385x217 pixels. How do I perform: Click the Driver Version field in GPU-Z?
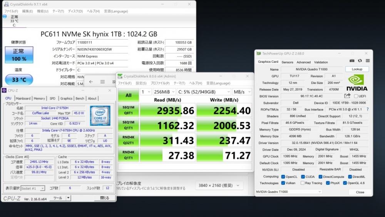325,143
